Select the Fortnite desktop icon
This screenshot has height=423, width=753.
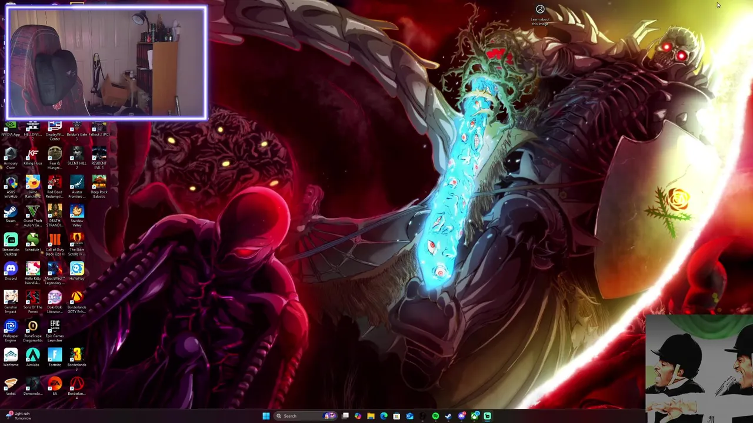55,358
